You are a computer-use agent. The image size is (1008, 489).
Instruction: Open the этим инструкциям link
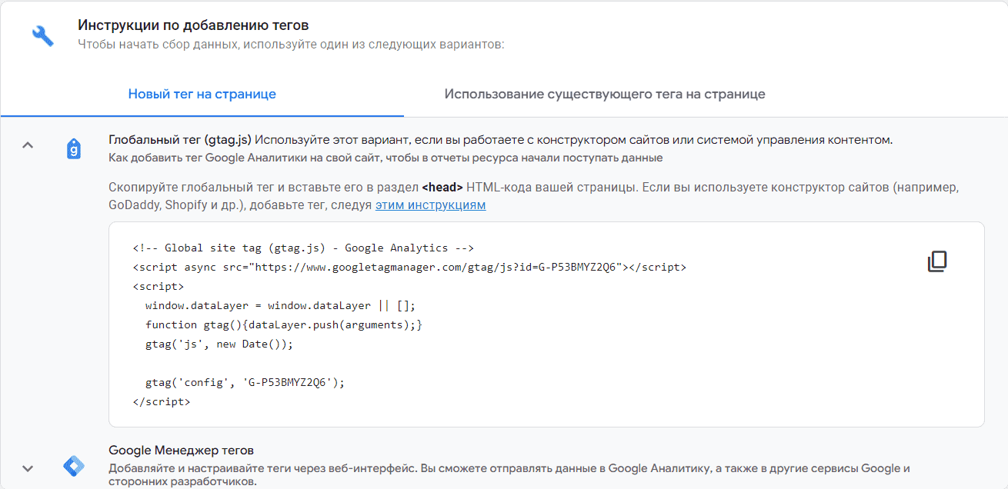[431, 205]
